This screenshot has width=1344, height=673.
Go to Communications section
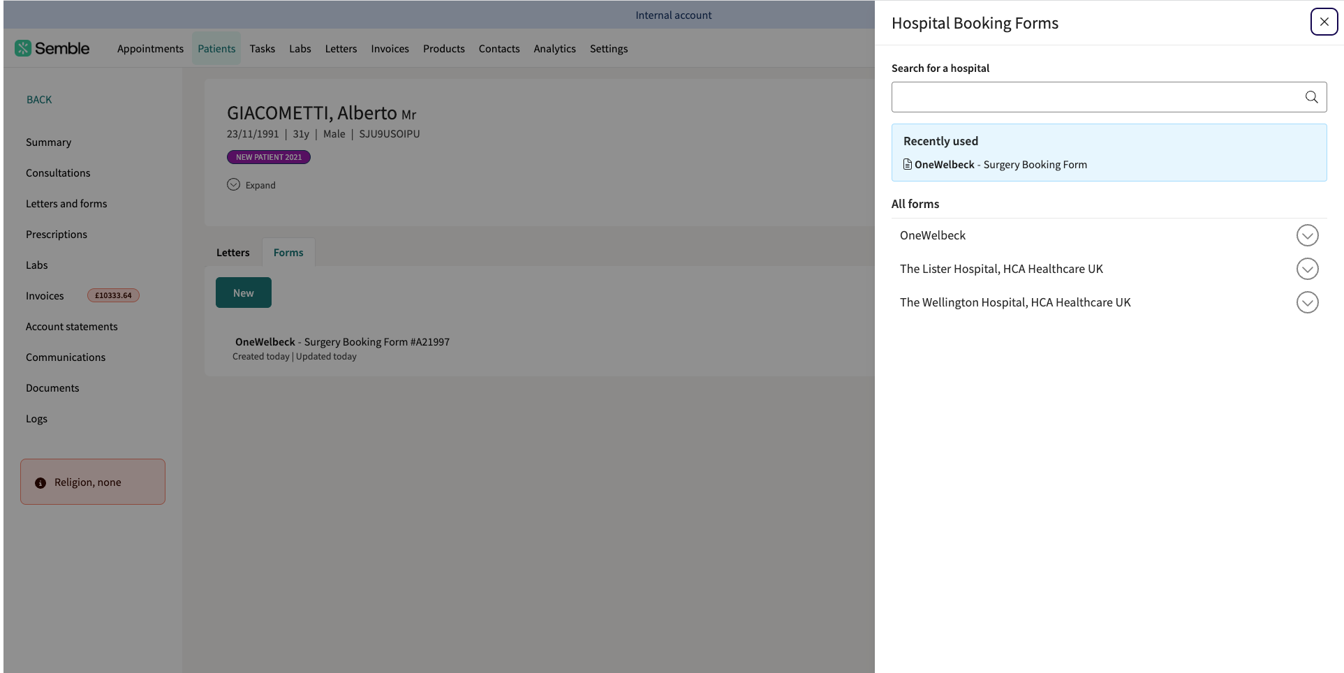(x=66, y=357)
